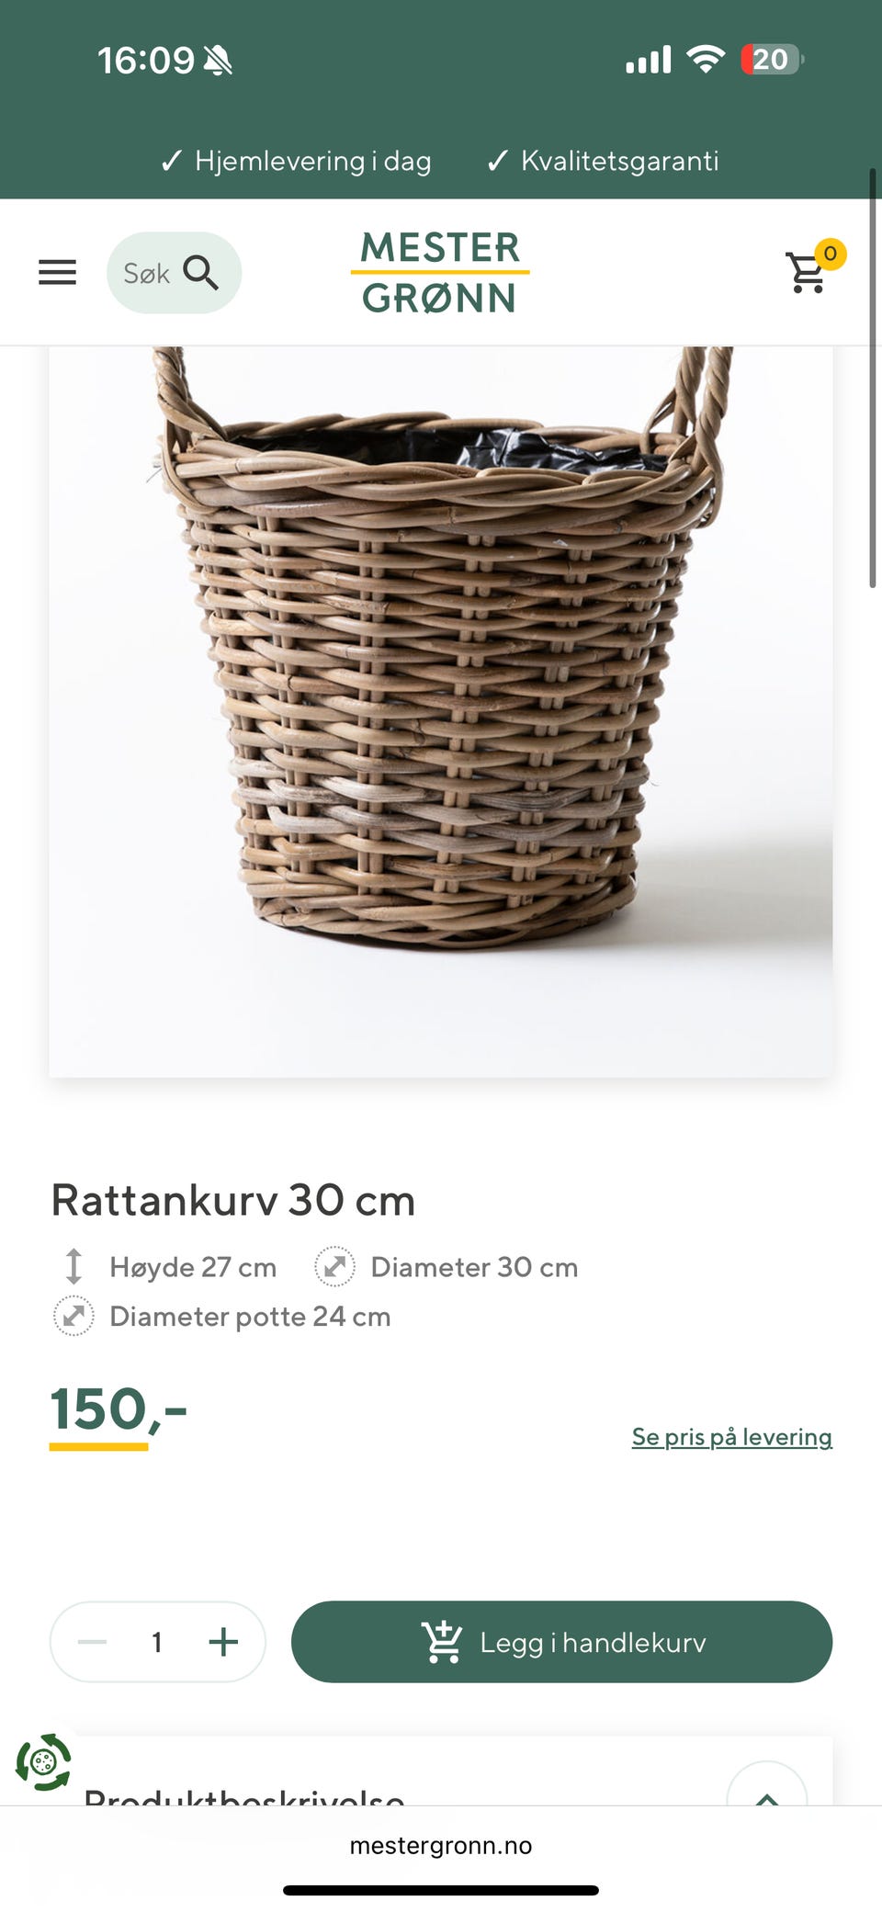Click the quantity value field showing 1
The width and height of the screenshot is (882, 1912).
[x=157, y=1642]
